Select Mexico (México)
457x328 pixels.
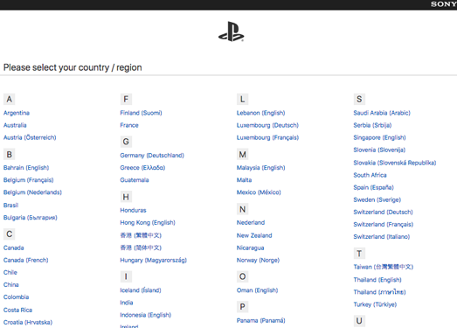click(259, 192)
